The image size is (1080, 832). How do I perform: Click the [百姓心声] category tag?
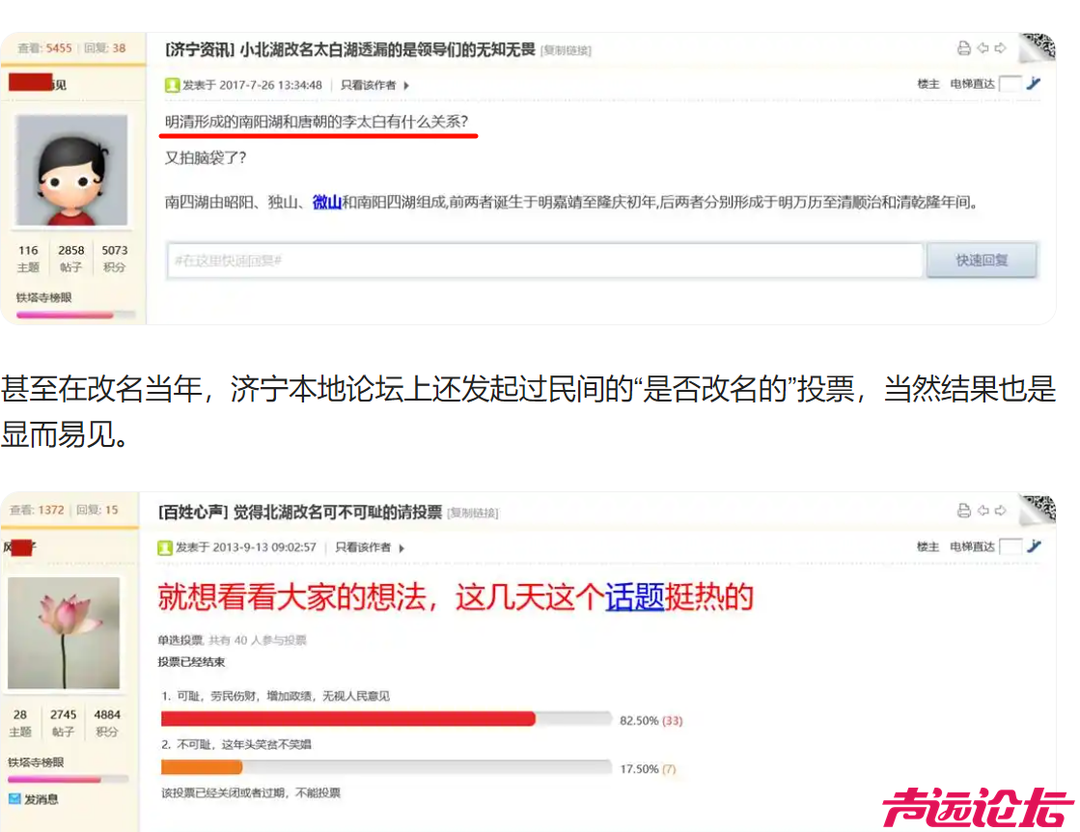click(193, 512)
